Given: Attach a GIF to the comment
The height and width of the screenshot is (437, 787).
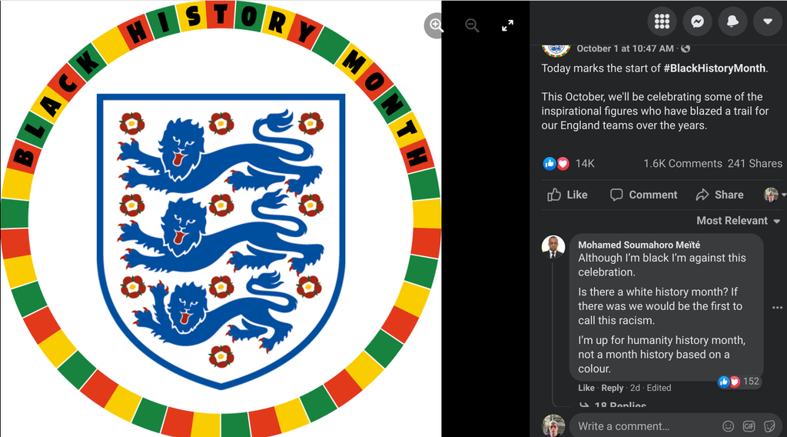Looking at the screenshot, I should pyautogui.click(x=749, y=425).
